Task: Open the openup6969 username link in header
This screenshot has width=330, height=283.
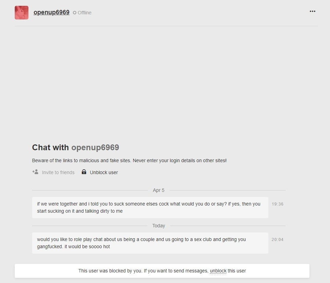Action: [x=51, y=12]
